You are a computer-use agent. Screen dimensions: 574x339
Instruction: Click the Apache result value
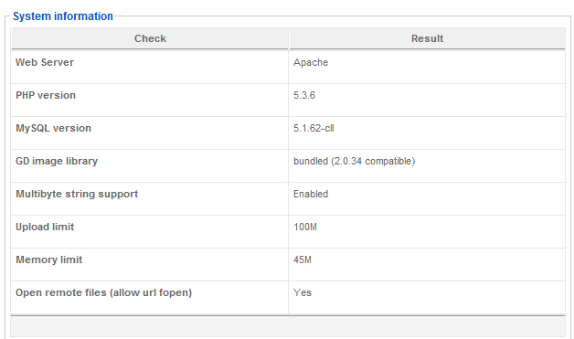[x=311, y=63]
